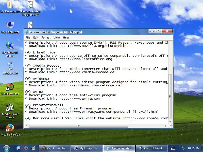The width and height of the screenshot is (203, 152).
Task: Click vertical scrollbar up arrow
Action: [x=170, y=43]
